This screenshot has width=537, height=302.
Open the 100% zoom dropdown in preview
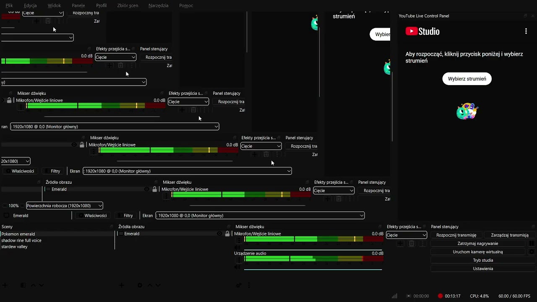click(13, 206)
